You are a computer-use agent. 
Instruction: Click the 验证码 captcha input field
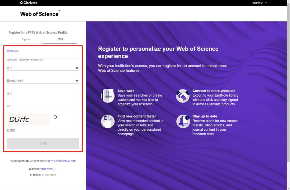point(43,131)
